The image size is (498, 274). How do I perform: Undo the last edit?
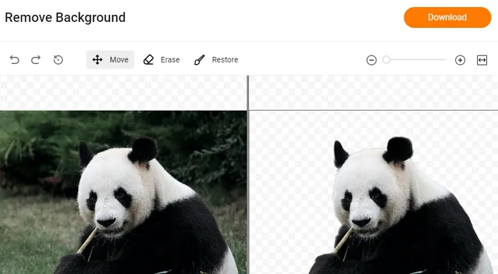point(15,59)
